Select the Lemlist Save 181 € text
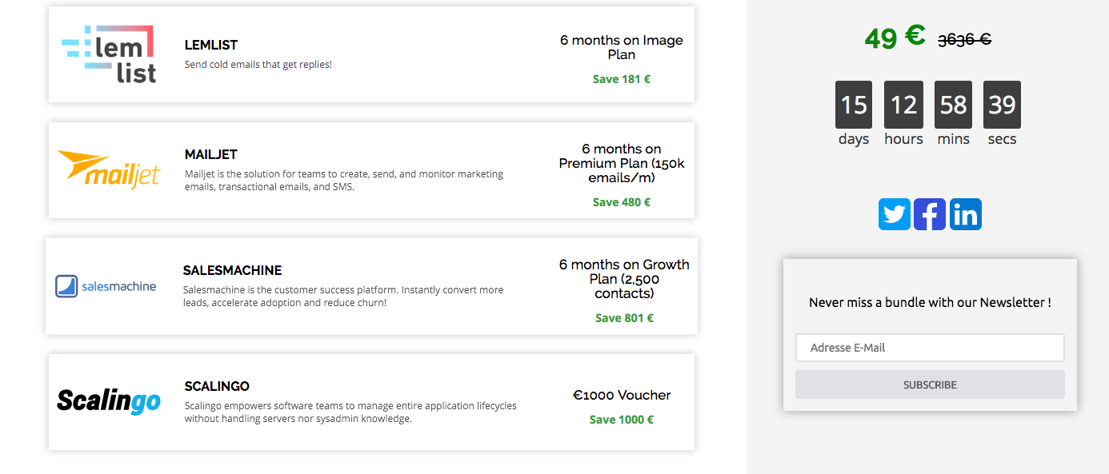 [x=622, y=79]
